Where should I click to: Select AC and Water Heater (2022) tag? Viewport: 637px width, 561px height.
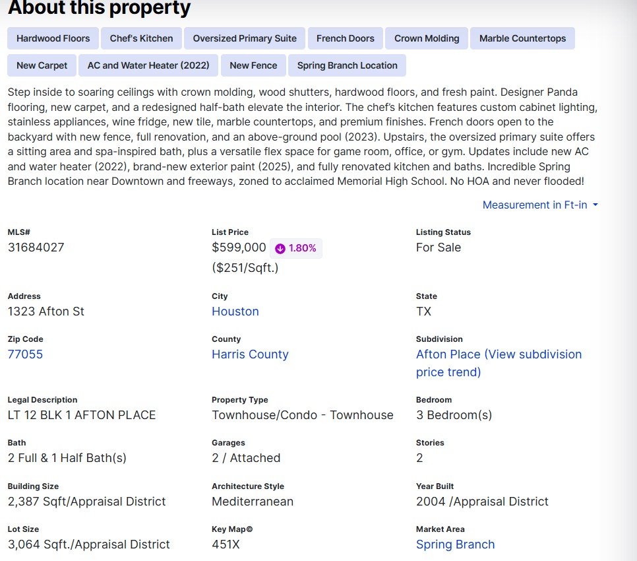148,65
